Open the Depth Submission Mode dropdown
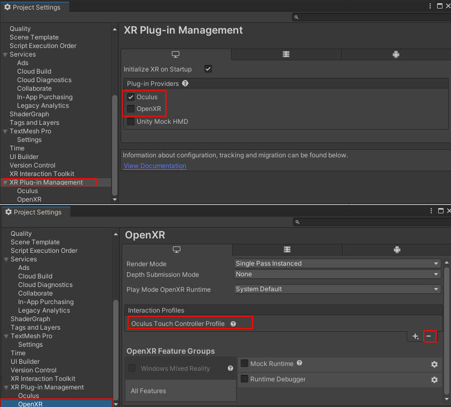This screenshot has height=407, width=451. pyautogui.click(x=337, y=274)
